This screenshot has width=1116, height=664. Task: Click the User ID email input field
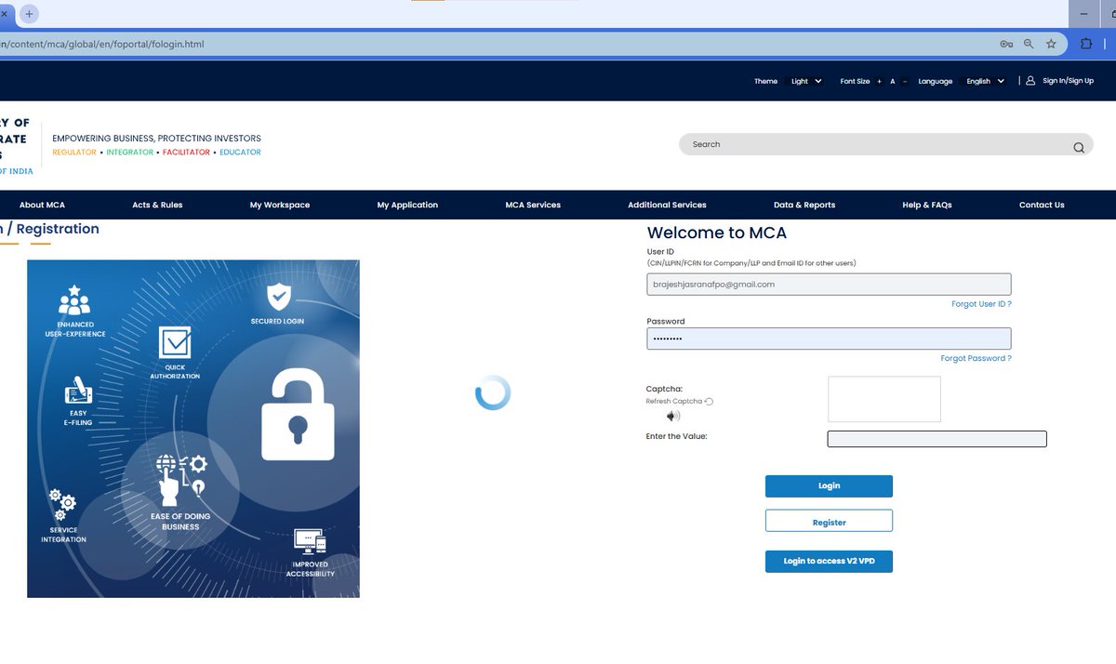click(x=829, y=285)
